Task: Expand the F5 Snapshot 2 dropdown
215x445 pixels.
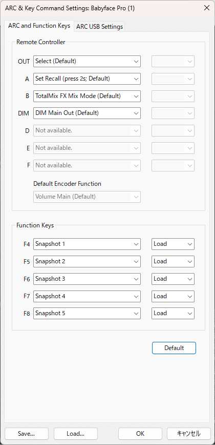Action: click(x=87, y=261)
